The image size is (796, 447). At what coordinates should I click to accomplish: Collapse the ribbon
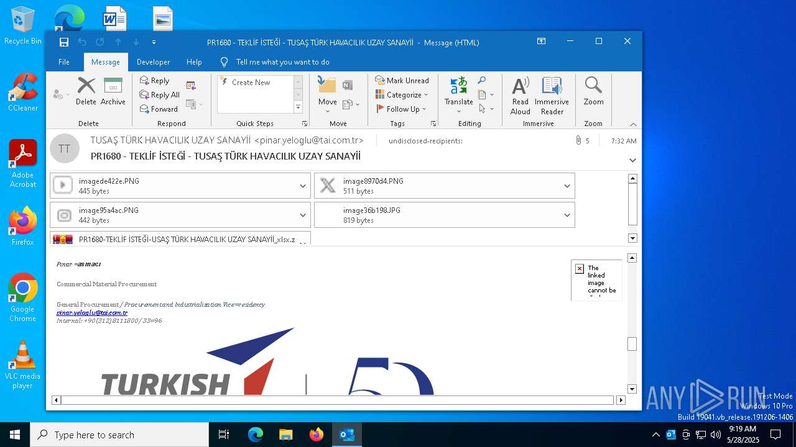point(633,124)
